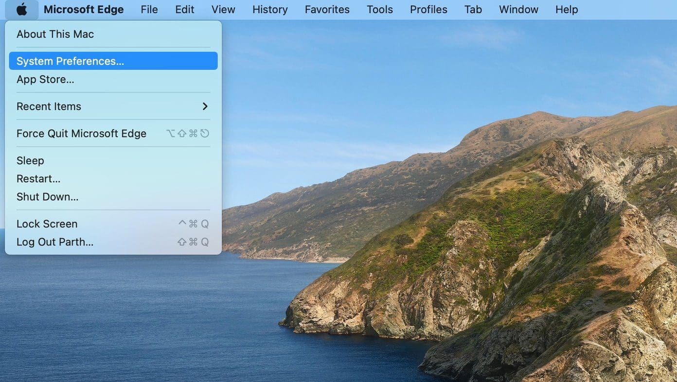
Task: Choose Sleep from the Apple menu
Action: click(x=113, y=160)
